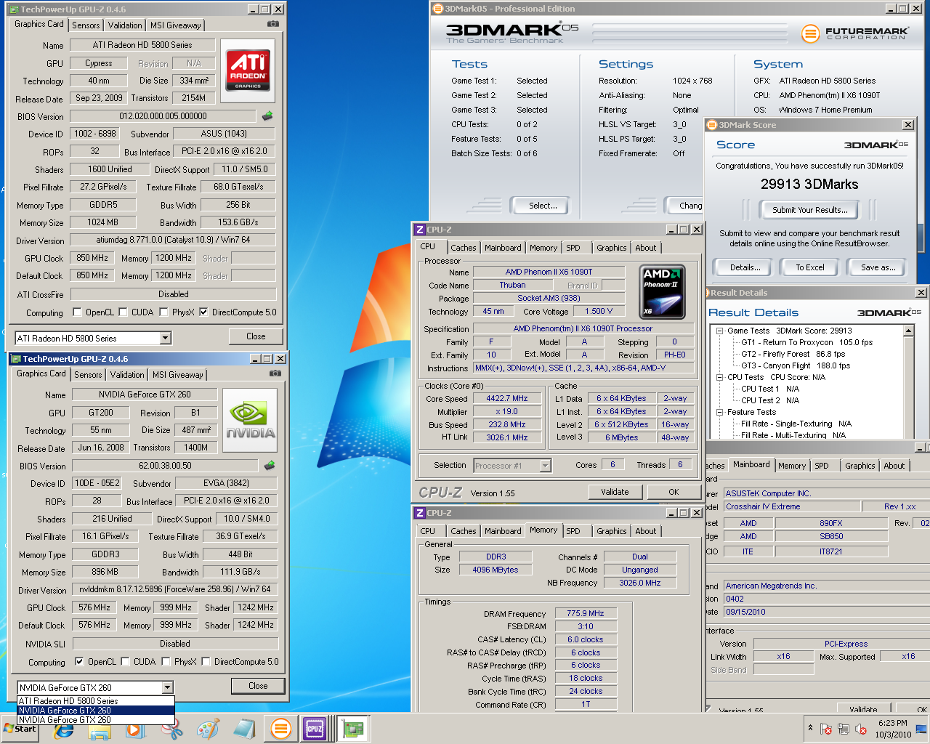Viewport: 930px width, 744px height.
Task: Switch to 3DMark05 via taskbar icon
Action: click(x=280, y=729)
